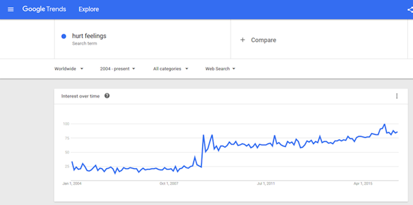413x205 pixels.
Task: Open the chart's three-dot options menu
Action: tap(397, 96)
